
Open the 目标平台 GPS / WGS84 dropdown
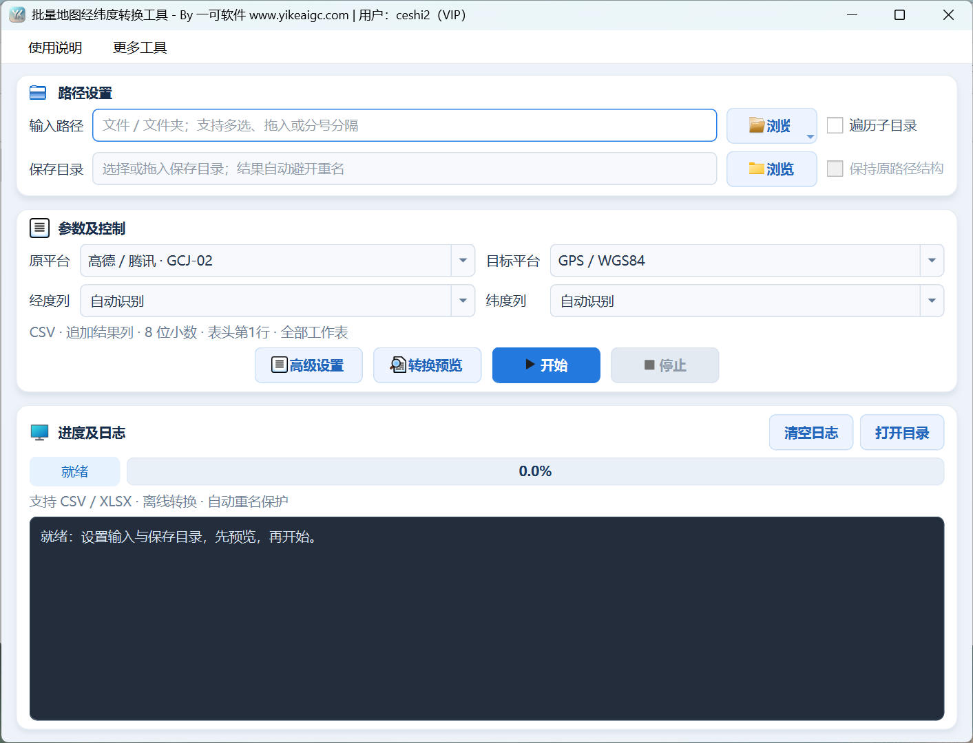tap(747, 261)
